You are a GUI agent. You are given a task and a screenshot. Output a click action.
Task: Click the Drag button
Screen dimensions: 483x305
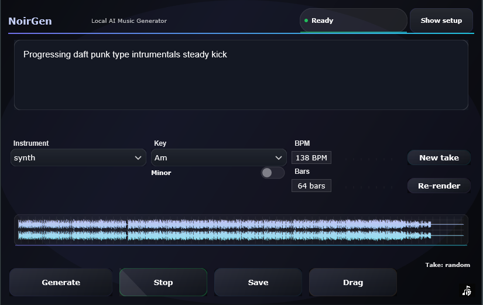353,282
